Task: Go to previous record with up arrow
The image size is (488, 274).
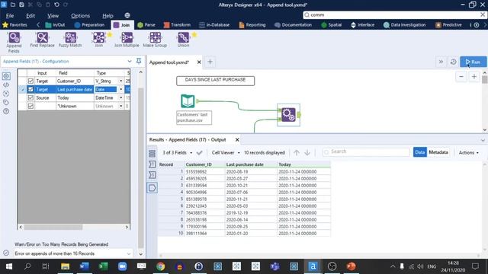Action: pyautogui.click(x=297, y=152)
